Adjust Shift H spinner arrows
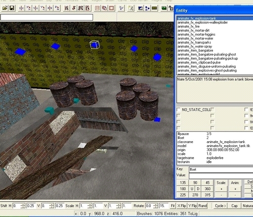The height and width of the screenshot is (217, 253). tap(23, 206)
